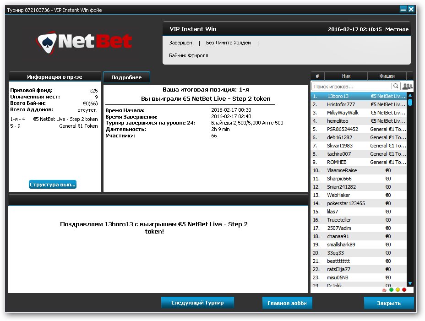Click the duration value '2h 9 min'
425x321 pixels.
pyautogui.click(x=220, y=129)
